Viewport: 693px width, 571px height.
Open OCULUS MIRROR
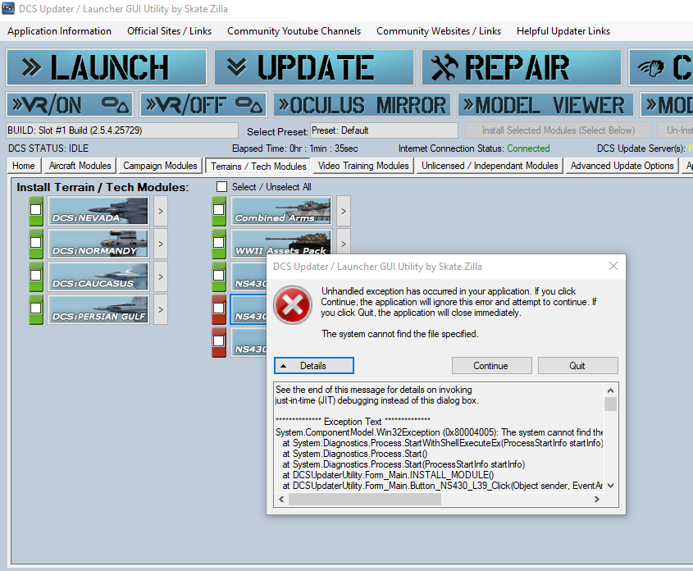coord(362,105)
